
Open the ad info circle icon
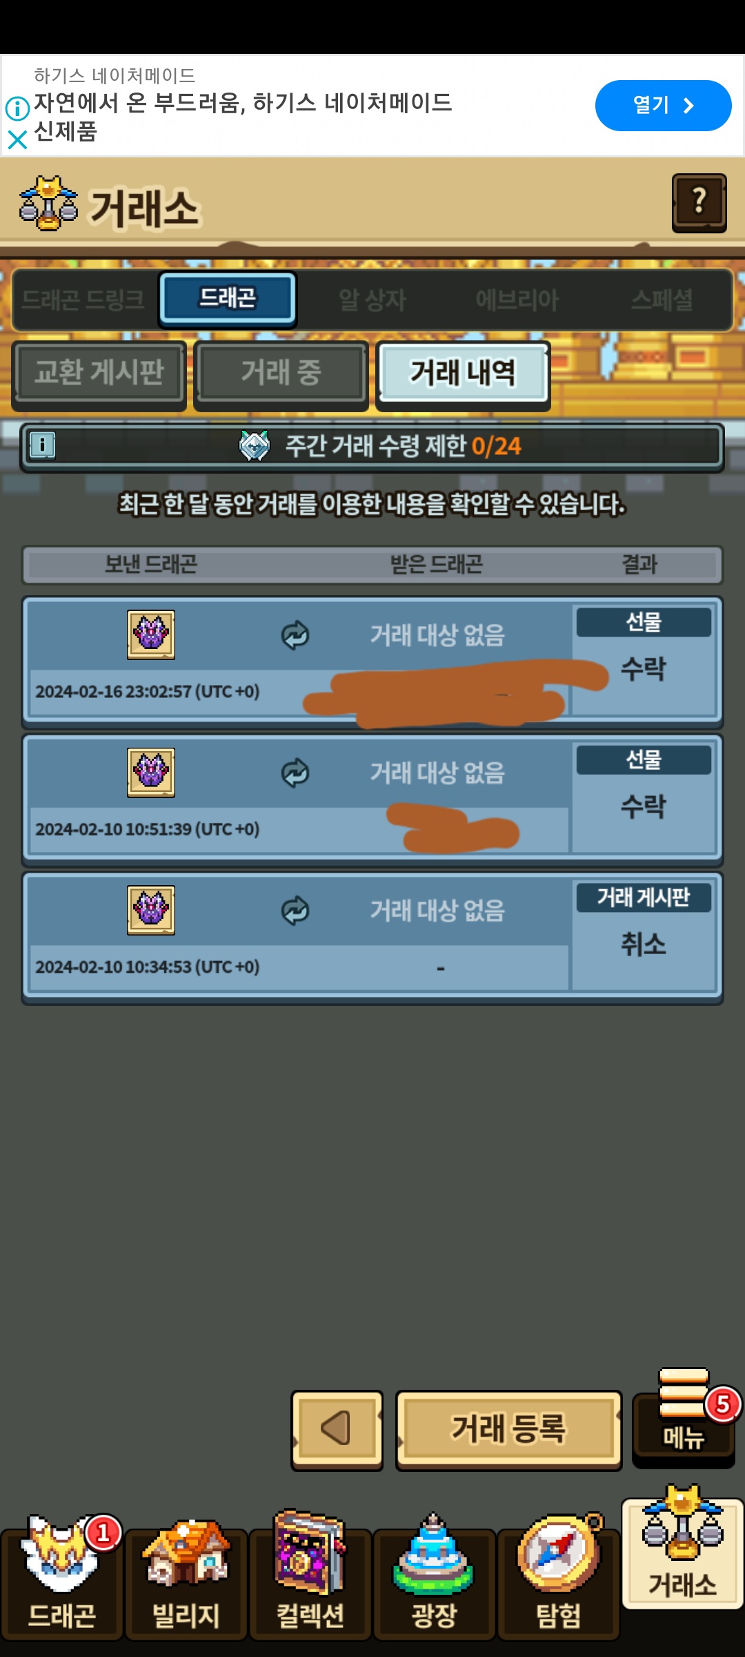coord(17,108)
